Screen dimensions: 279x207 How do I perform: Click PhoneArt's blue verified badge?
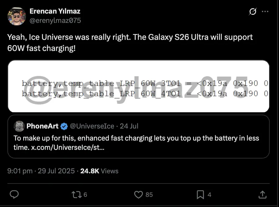pyautogui.click(x=64, y=126)
